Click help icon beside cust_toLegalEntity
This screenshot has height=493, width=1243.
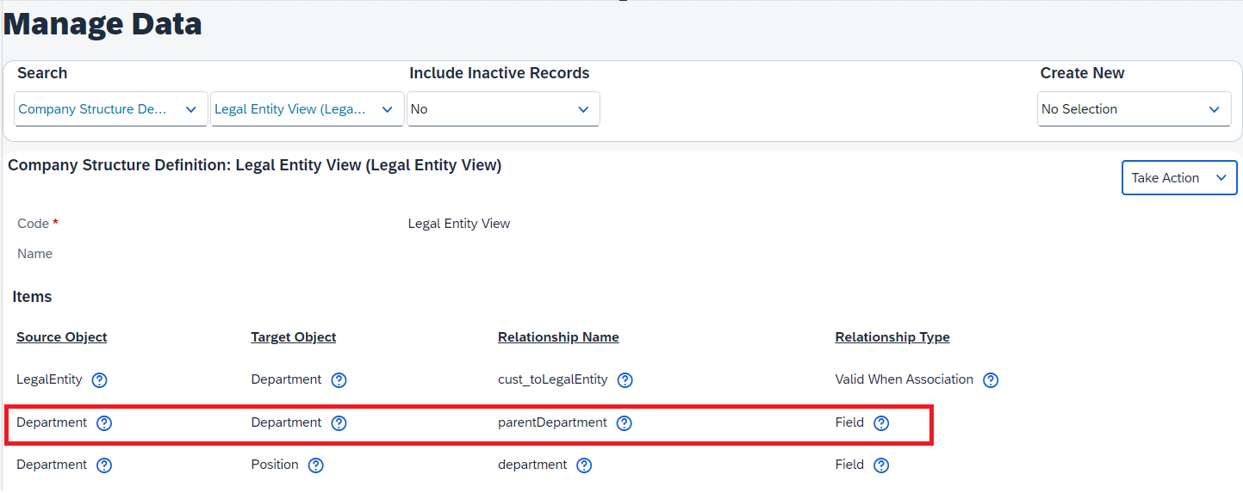(625, 380)
